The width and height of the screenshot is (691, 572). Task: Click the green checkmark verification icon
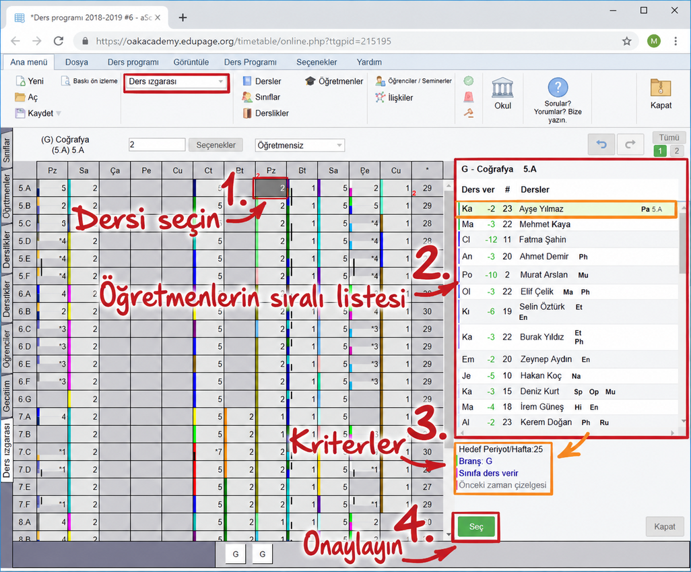tap(469, 81)
